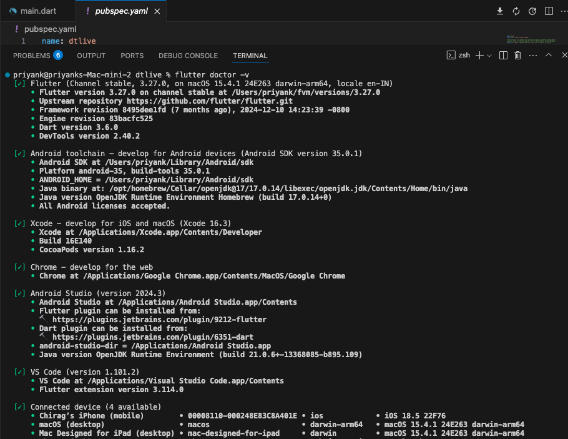Click the zsh terminal shell icon
568x439 pixels.
click(x=451, y=55)
